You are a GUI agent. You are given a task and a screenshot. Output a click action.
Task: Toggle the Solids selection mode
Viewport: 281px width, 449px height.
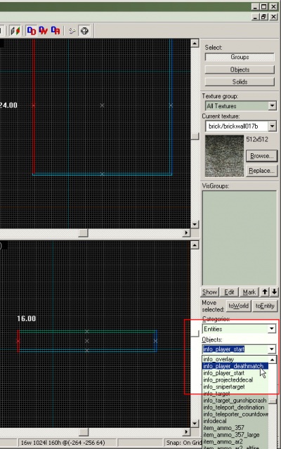240,82
